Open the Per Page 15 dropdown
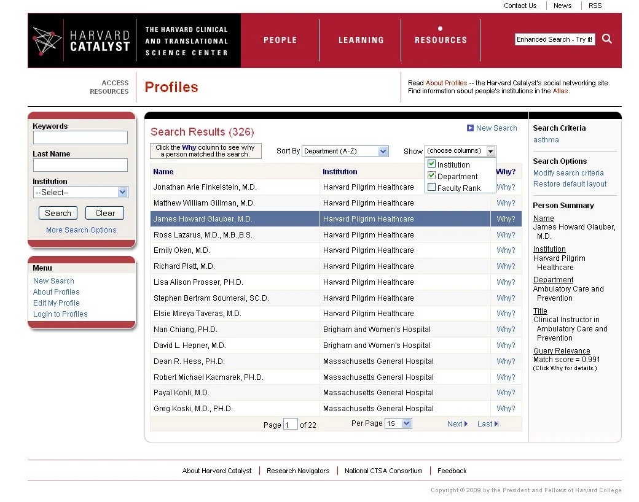The height and width of the screenshot is (502, 639). click(398, 423)
